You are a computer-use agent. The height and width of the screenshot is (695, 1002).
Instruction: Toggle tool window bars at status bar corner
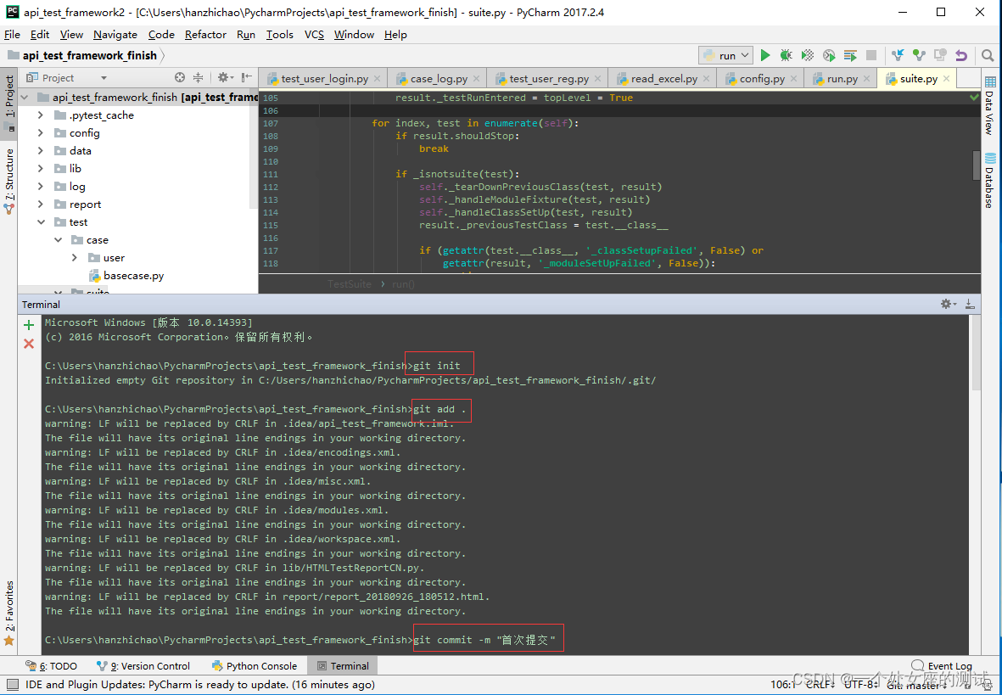(12, 685)
